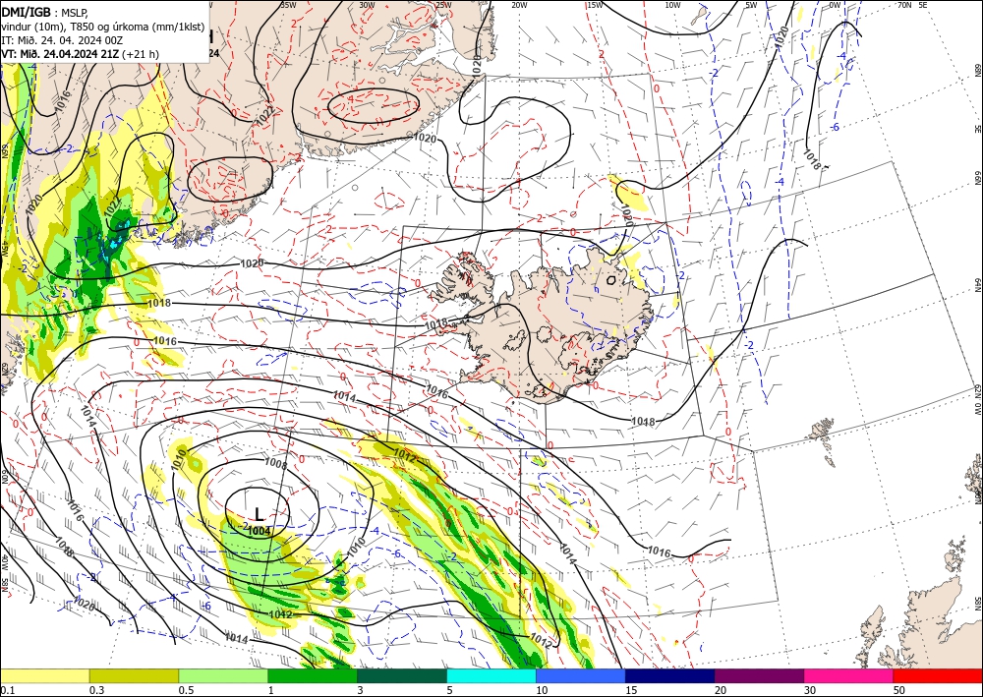Click the 35W longitude label
983x697 pixels.
pyautogui.click(x=288, y=5)
